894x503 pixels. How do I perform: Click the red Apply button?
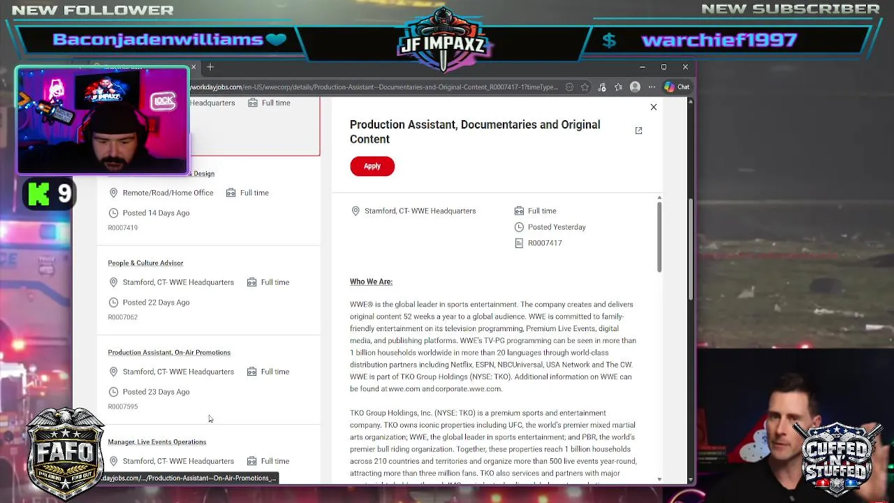(x=372, y=166)
